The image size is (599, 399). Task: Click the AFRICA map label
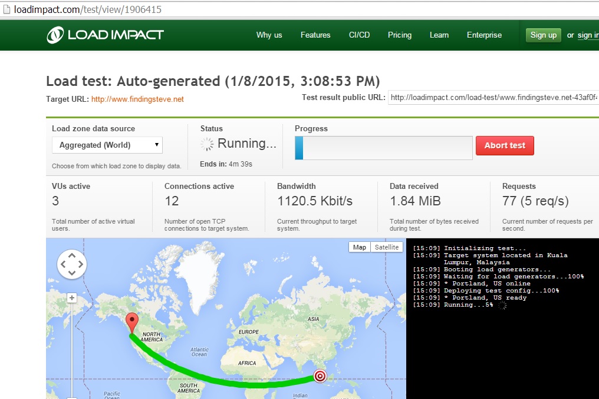(247, 363)
